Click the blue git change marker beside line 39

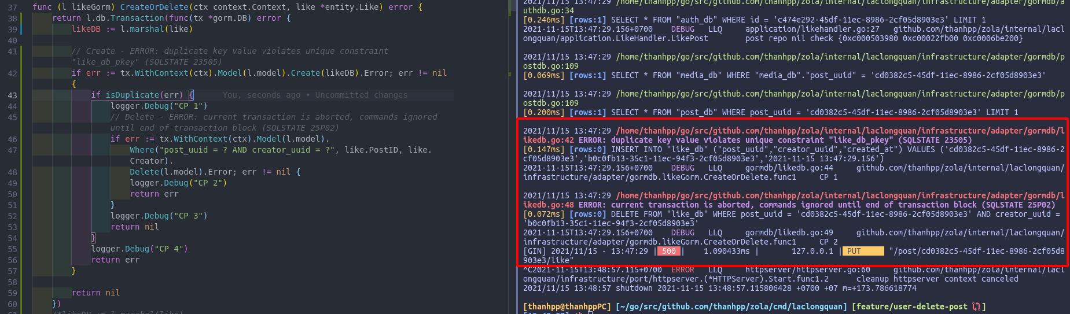[21, 29]
